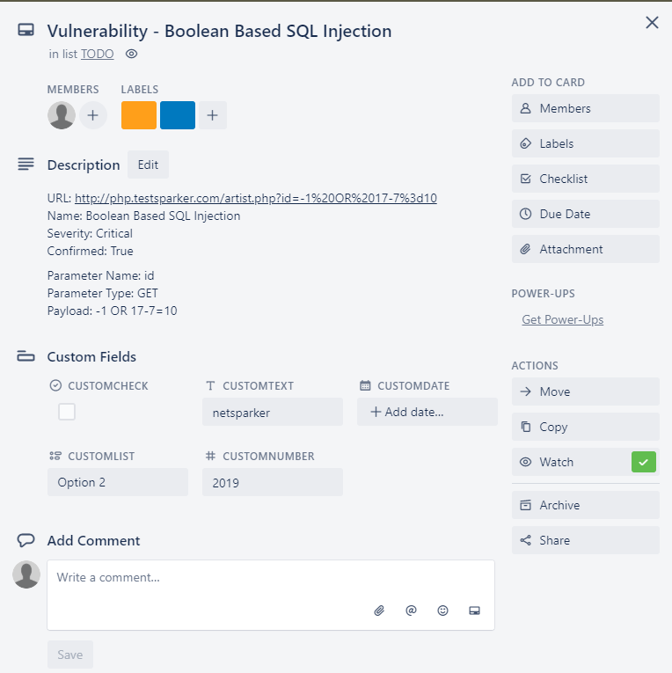Edit the card description

[x=148, y=165]
